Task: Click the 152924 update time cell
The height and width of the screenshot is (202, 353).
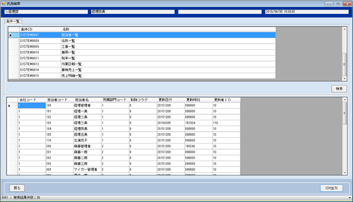Action: click(x=198, y=123)
